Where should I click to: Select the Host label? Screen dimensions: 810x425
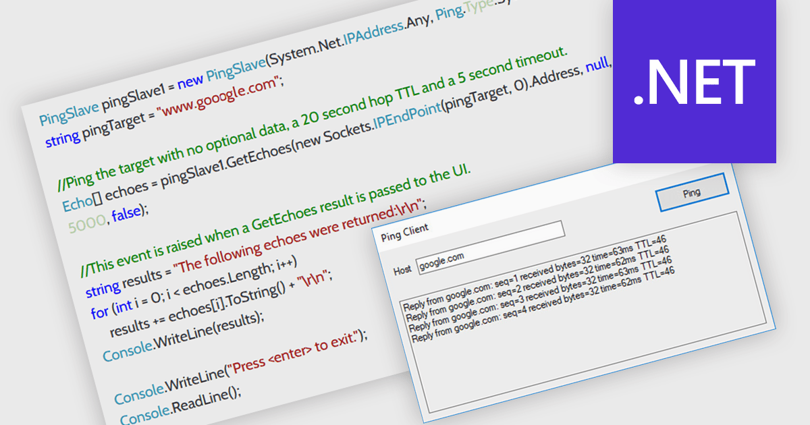pyautogui.click(x=402, y=271)
